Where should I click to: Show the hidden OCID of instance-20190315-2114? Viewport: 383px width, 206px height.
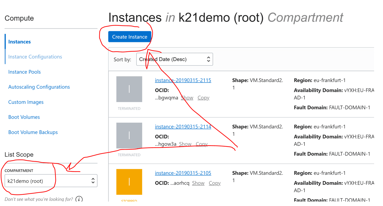point(185,144)
